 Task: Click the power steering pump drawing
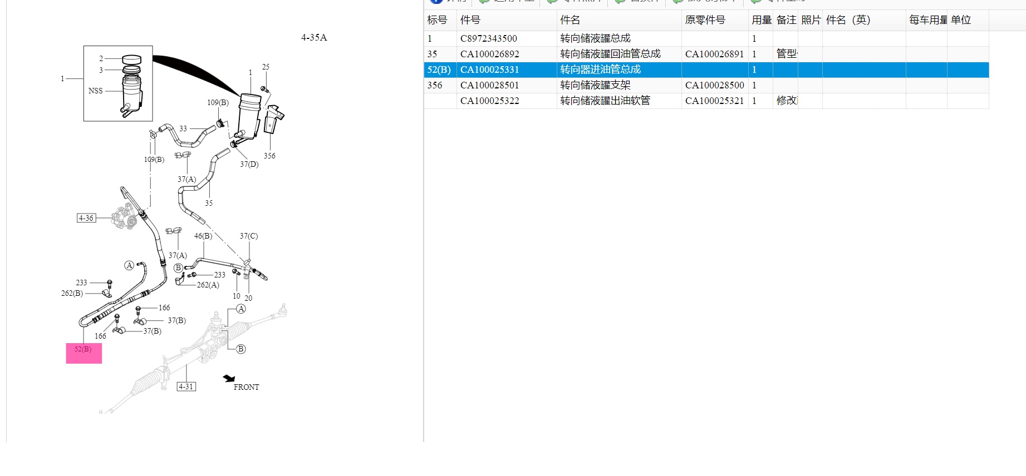click(x=125, y=217)
